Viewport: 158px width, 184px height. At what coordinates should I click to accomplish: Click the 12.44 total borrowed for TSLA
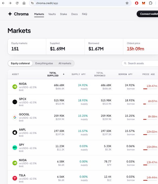pyautogui.click(x=108, y=177)
